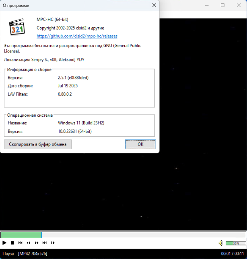The image size is (247, 259).
Task: Click the MPC-HC (64-bit) title text
Action: [x=52, y=20]
